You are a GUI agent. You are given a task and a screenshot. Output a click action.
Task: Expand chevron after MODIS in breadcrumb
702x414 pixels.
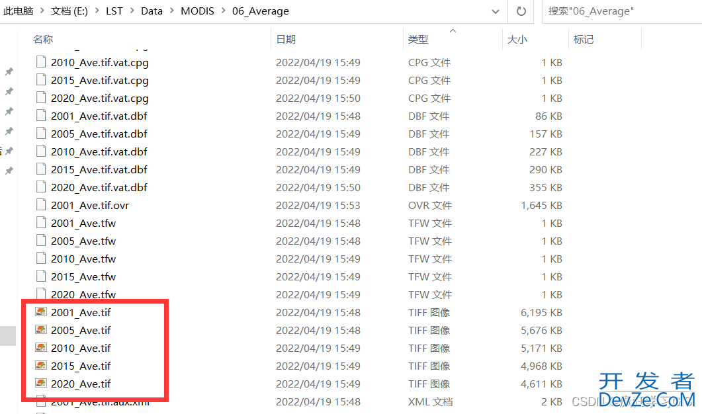223,11
